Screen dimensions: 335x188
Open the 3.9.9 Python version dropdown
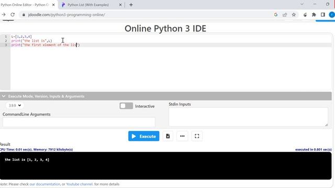[15, 105]
